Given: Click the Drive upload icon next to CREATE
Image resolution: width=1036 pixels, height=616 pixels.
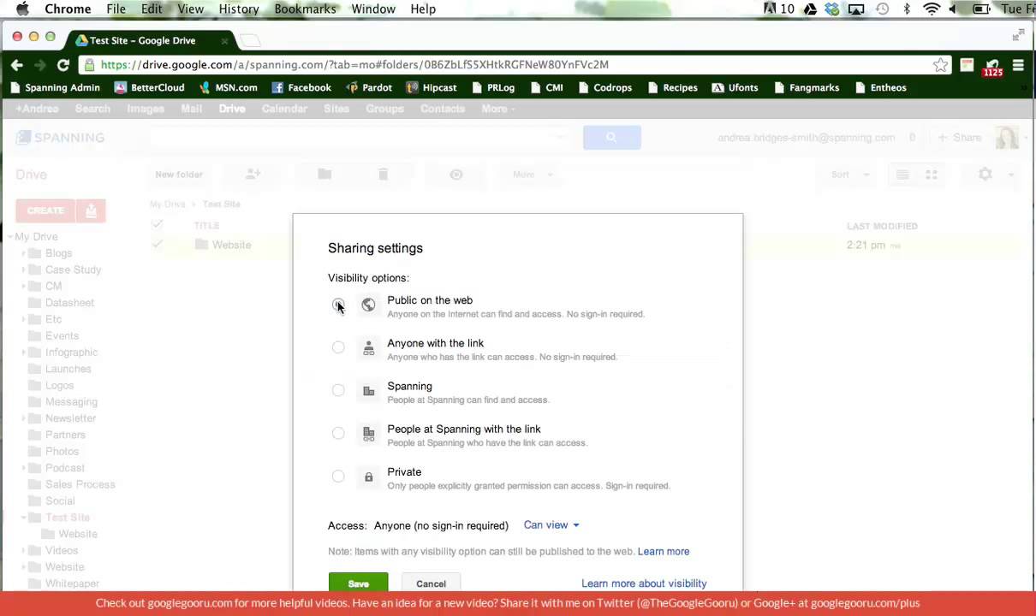Looking at the screenshot, I should [x=91, y=210].
